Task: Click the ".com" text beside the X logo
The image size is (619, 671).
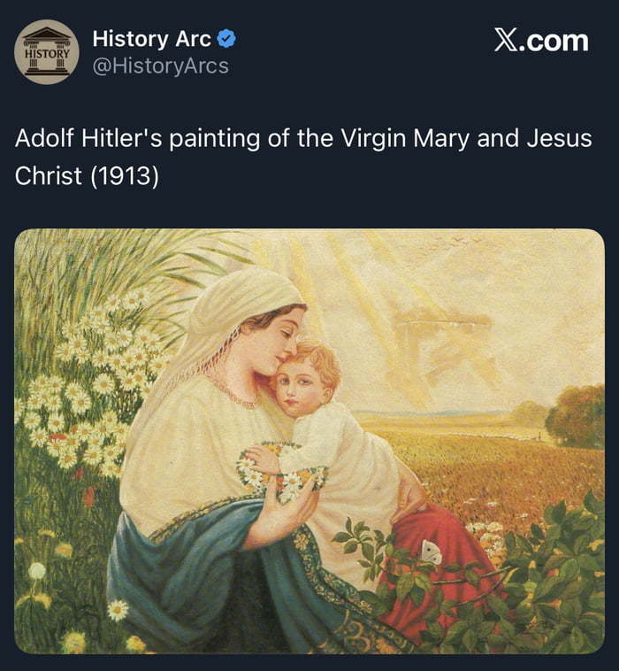Action: (x=556, y=41)
